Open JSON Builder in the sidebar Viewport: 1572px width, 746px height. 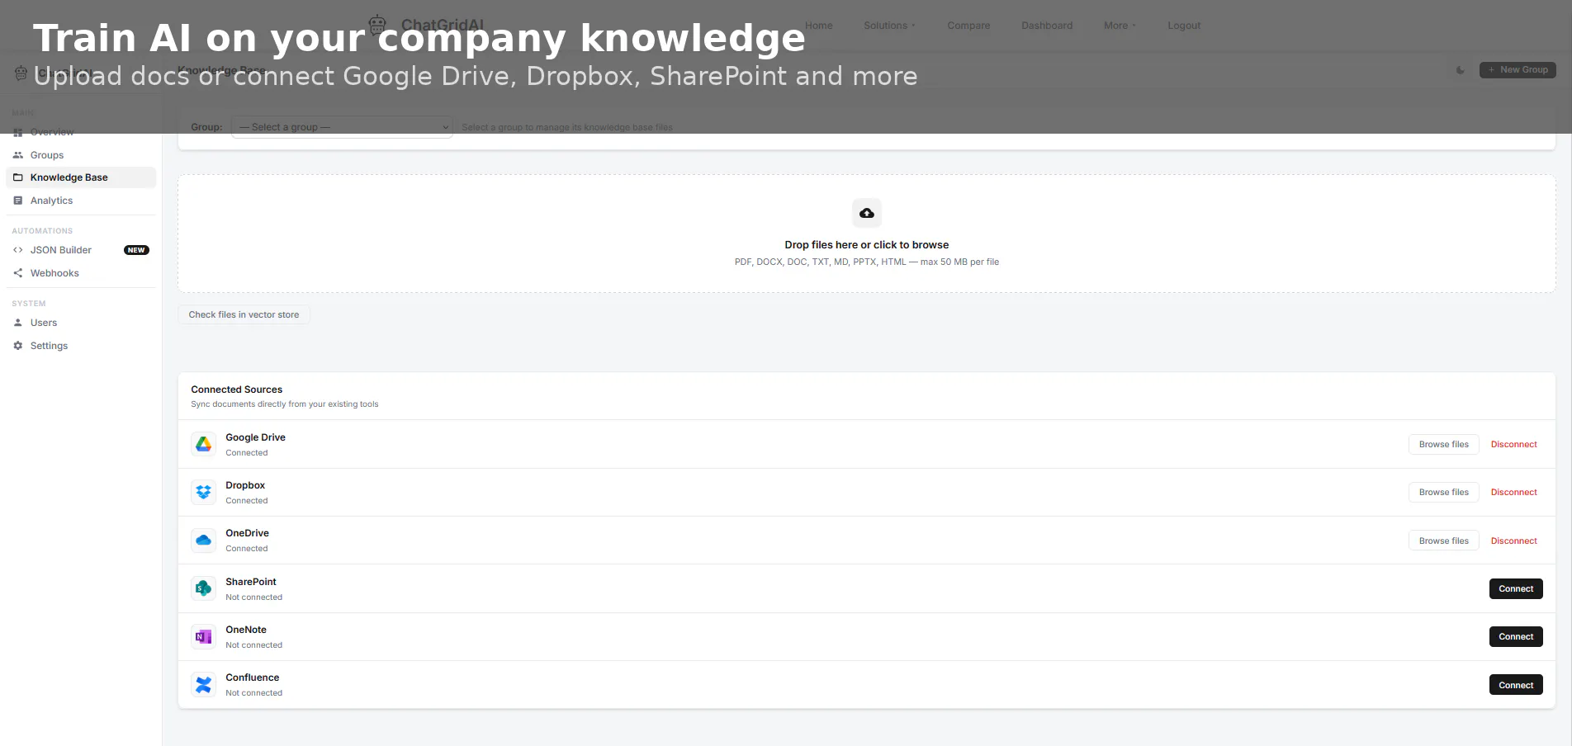tap(81, 250)
